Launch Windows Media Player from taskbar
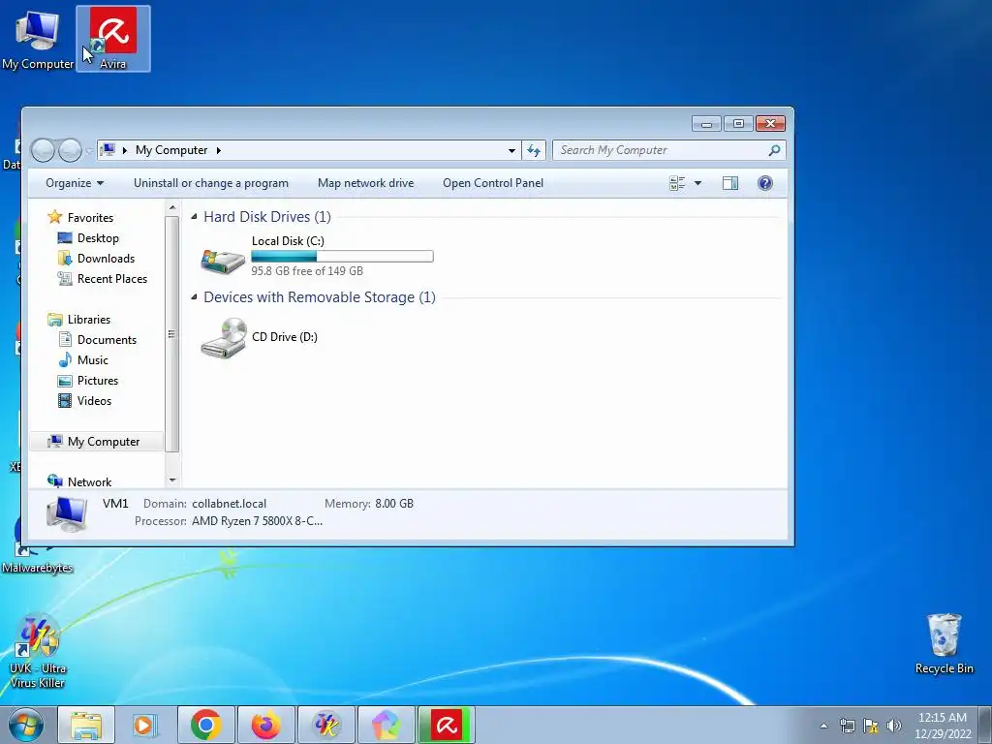 (145, 725)
